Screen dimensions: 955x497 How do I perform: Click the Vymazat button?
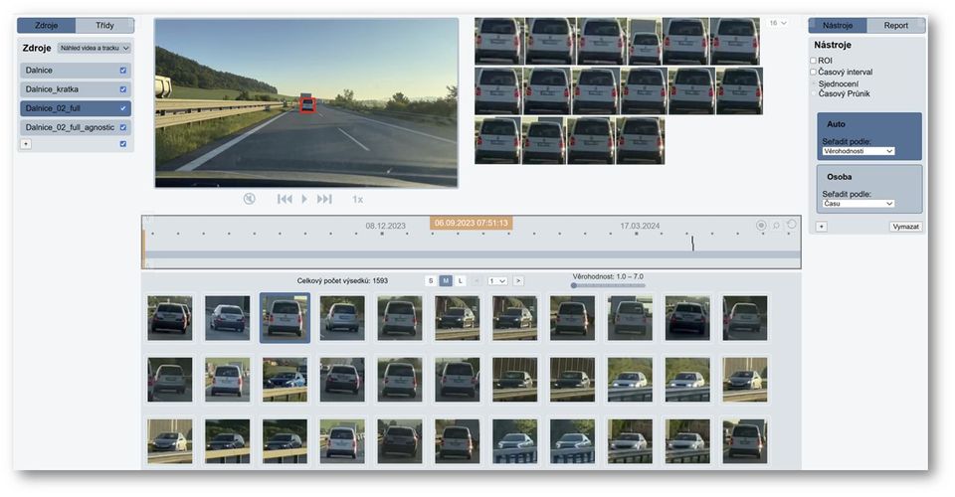pos(905,227)
